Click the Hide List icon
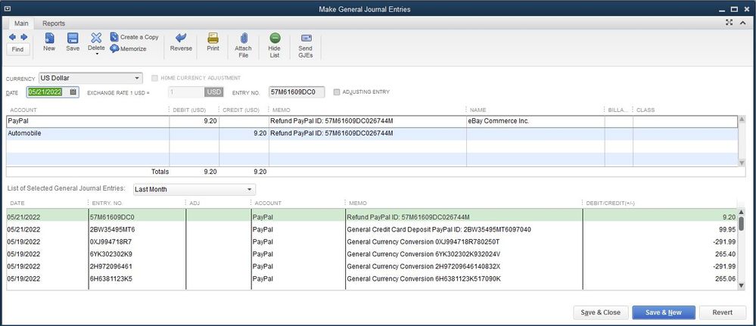This screenshot has width=756, height=326. [x=274, y=41]
